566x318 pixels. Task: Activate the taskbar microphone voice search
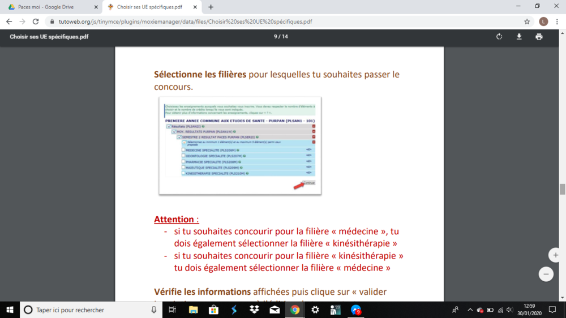[x=154, y=310]
